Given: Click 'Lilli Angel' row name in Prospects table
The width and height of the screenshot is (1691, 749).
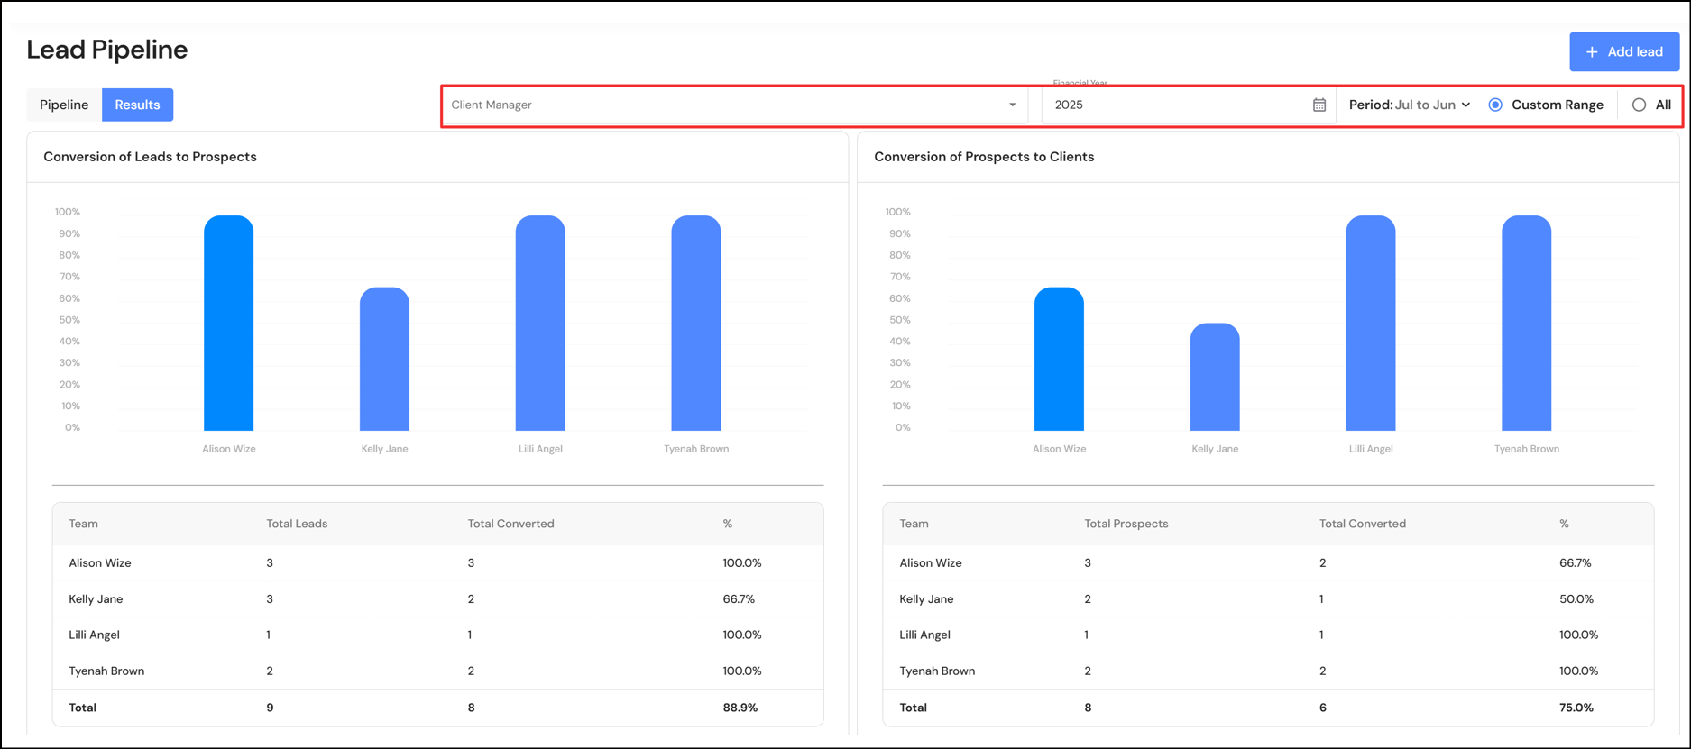Looking at the screenshot, I should click(x=924, y=635).
